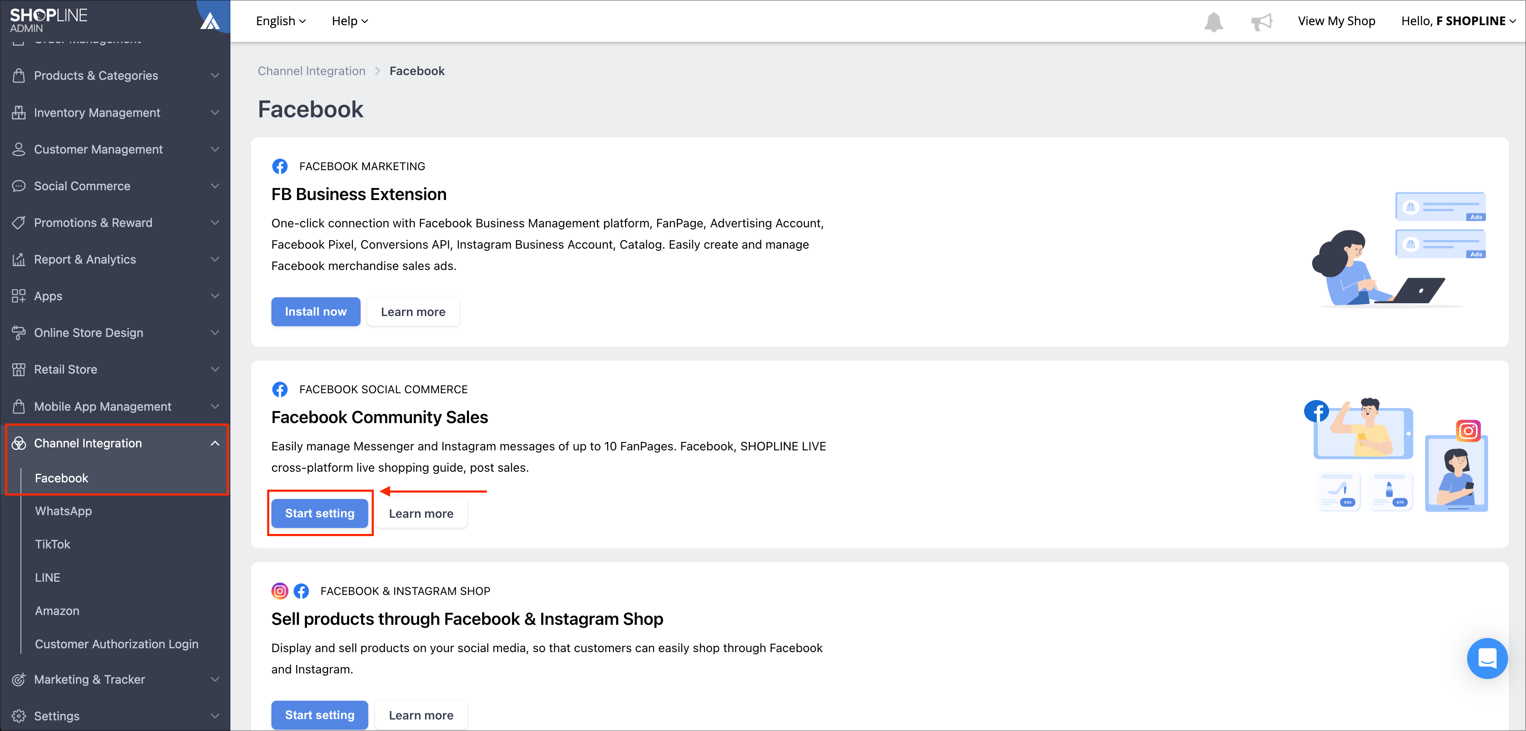Open the live chat support bubble
1526x731 pixels.
(1487, 658)
